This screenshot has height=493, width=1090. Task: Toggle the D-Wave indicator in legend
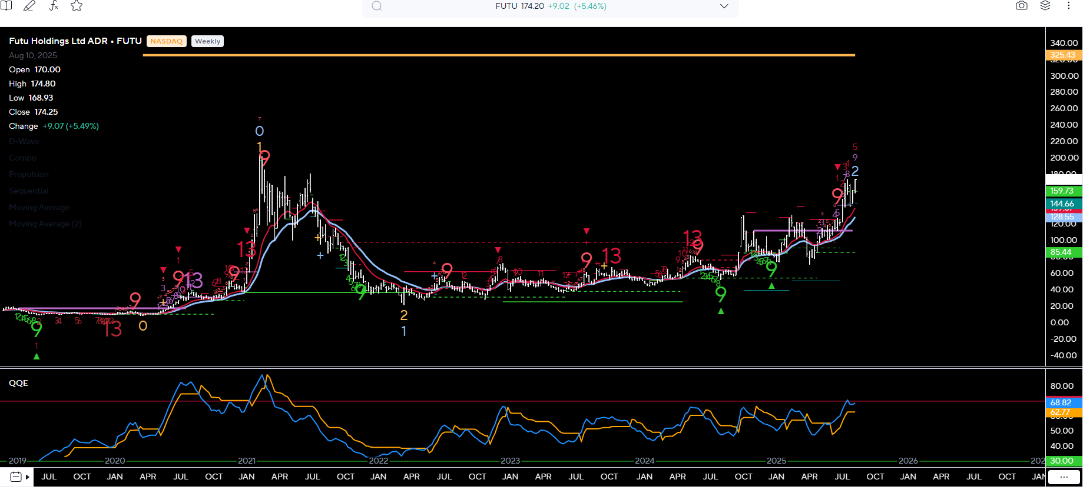click(24, 141)
